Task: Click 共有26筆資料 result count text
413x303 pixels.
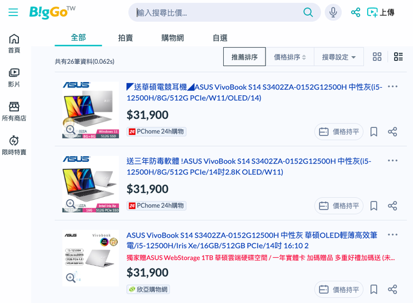Action: coord(84,61)
